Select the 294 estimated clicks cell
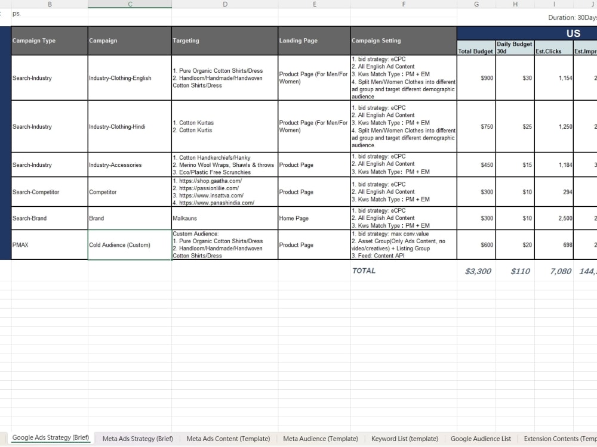The width and height of the screenshot is (597, 447). coord(554,192)
